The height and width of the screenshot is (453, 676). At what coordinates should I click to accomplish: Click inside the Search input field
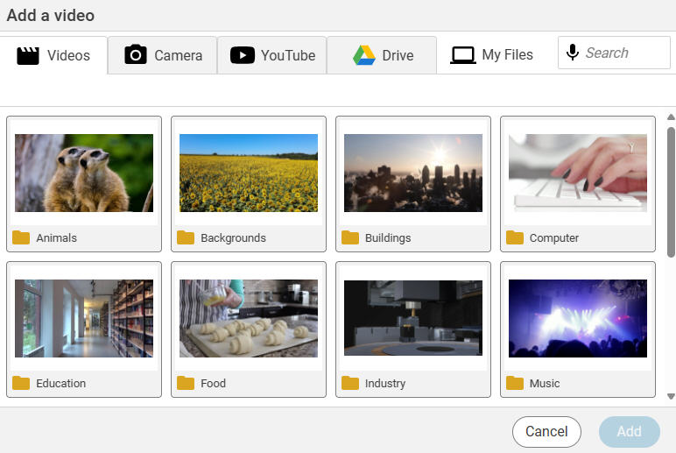(x=623, y=53)
